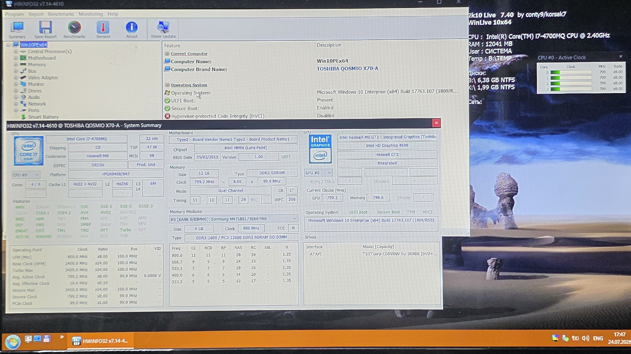Expand the Motherboard tree node
The image size is (631, 354).
16,58
